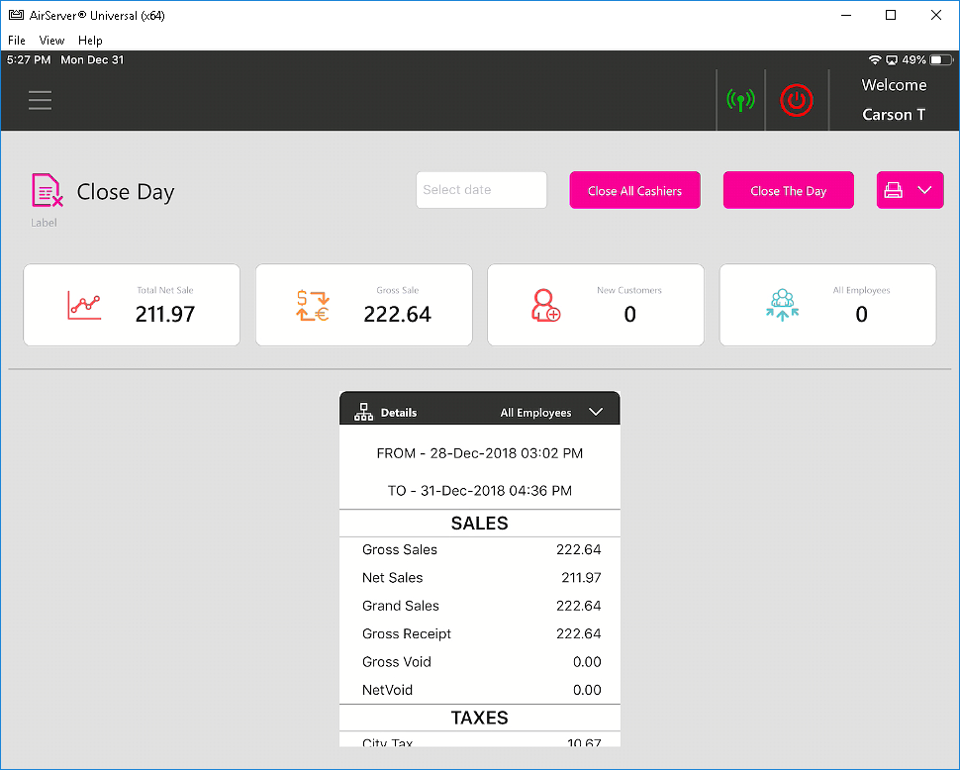Open the File menu
This screenshot has width=960, height=770.
(x=17, y=41)
